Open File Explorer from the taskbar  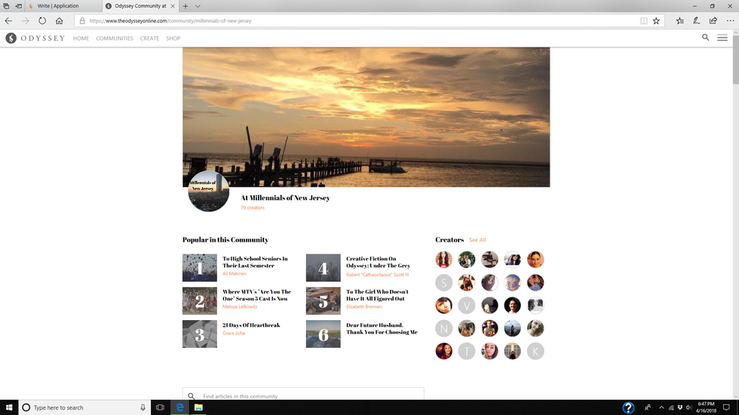coord(198,407)
